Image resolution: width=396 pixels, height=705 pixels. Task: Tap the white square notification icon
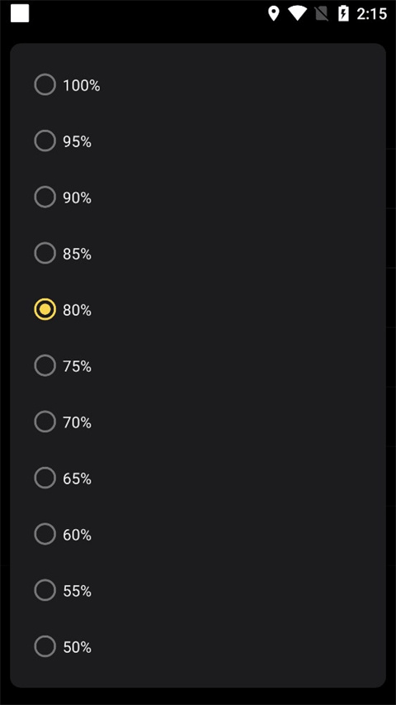(20, 13)
